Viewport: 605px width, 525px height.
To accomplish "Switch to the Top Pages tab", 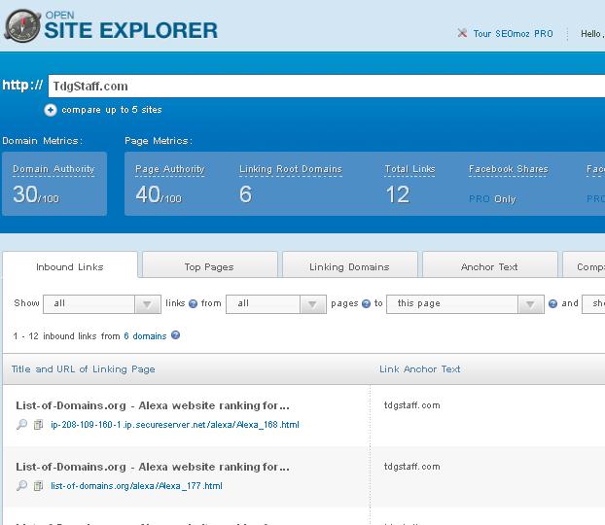I will [209, 264].
